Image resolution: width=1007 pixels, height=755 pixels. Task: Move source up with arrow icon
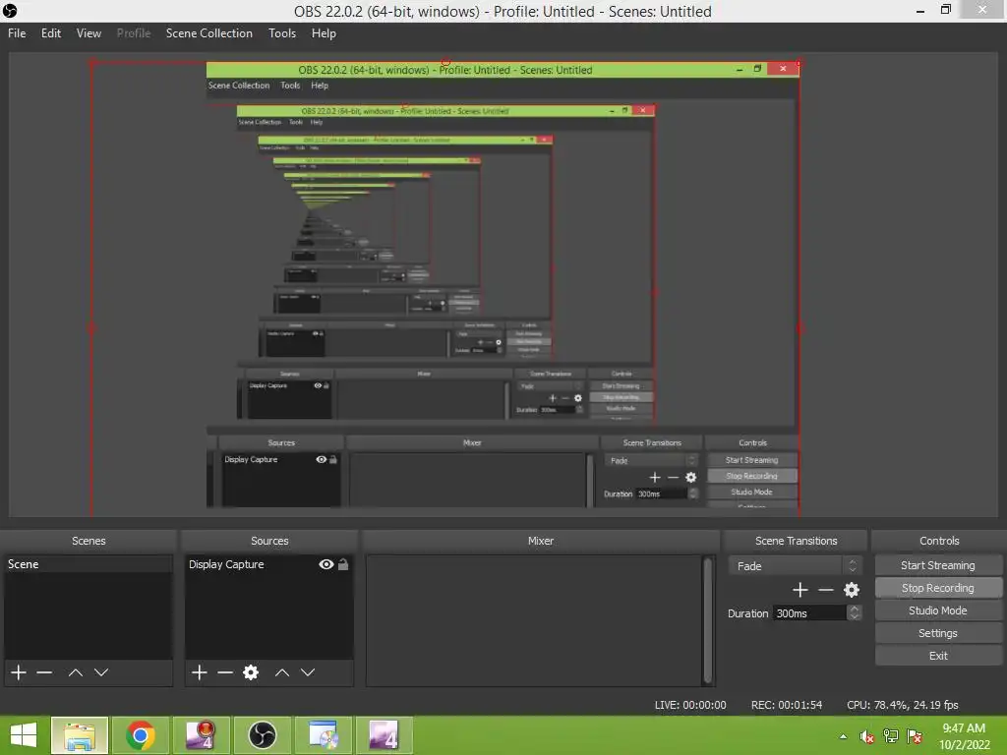pos(282,672)
